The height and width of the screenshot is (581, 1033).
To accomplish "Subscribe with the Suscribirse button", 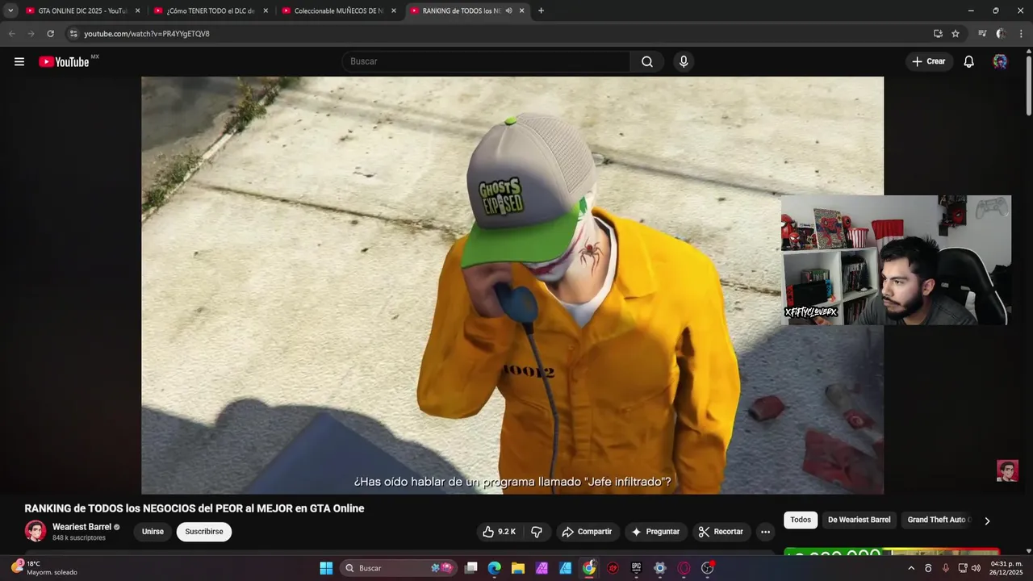I will click(x=204, y=532).
